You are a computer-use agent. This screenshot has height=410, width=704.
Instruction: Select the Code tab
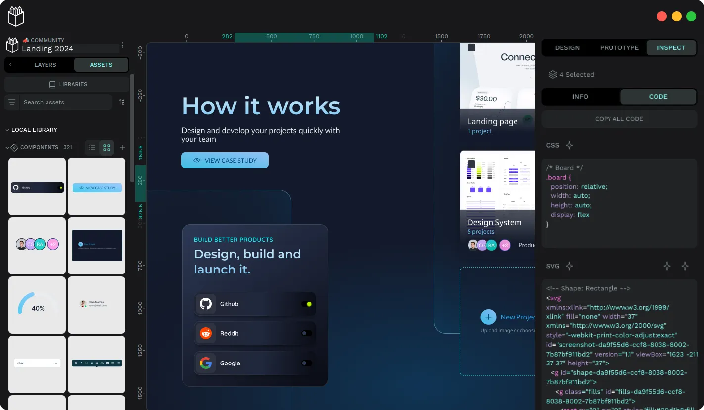[658, 97]
